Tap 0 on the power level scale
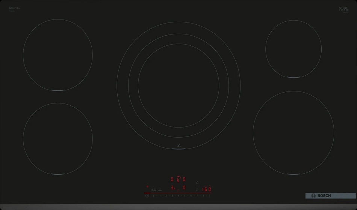The height and width of the screenshot is (210, 357). tap(154, 195)
